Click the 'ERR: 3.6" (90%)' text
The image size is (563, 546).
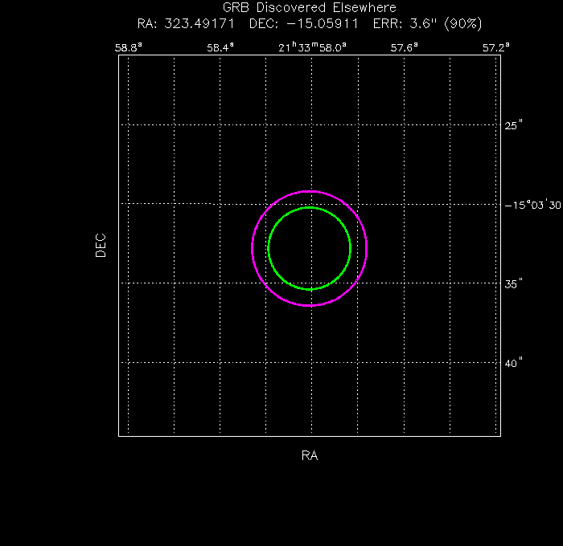(427, 24)
